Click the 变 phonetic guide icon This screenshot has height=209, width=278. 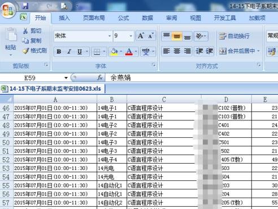tap(146, 51)
